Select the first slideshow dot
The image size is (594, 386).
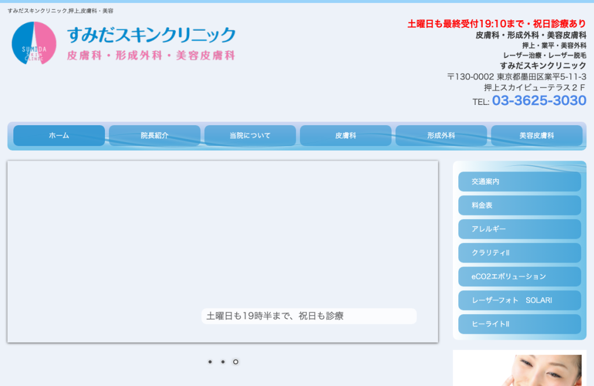(210, 362)
